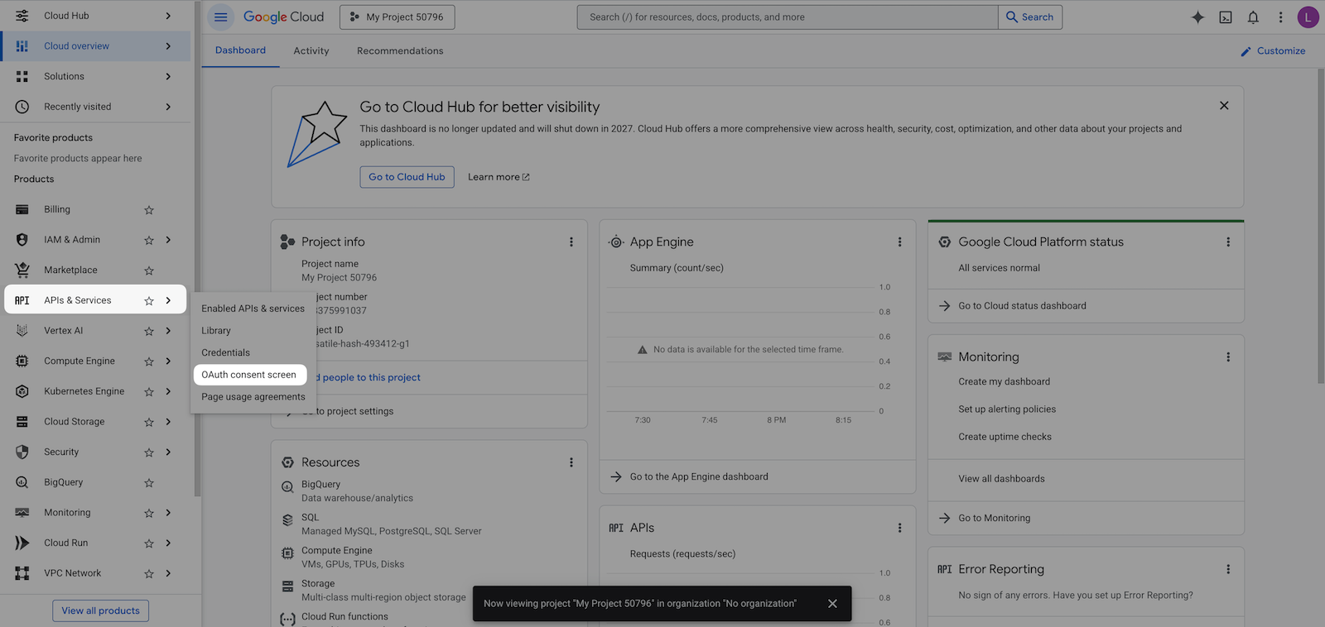This screenshot has height=627, width=1325.
Task: Close the project notification toast
Action: click(x=832, y=604)
